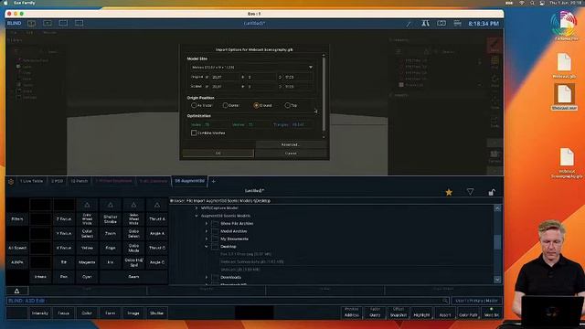Click the Iris parameter tile
The width and height of the screenshot is (585, 329).
111,262
